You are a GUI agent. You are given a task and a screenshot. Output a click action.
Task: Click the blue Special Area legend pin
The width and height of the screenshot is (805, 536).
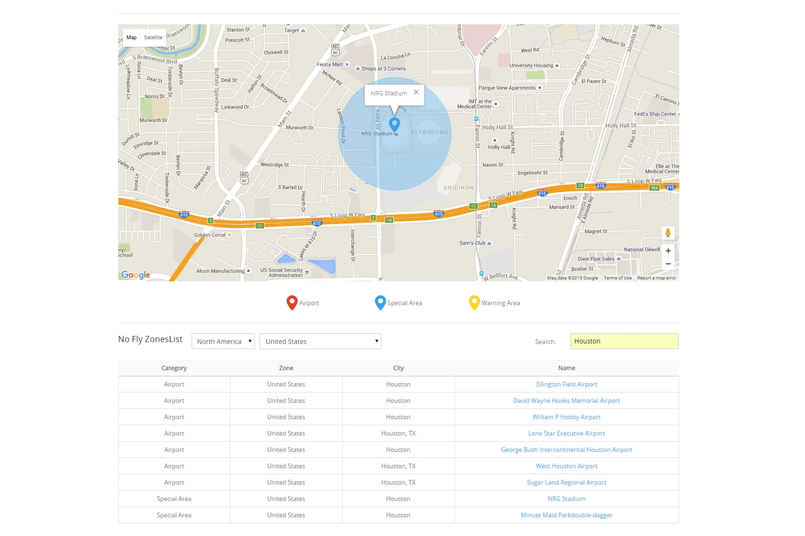(x=380, y=303)
